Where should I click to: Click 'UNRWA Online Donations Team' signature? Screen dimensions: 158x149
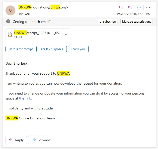pos(30,118)
